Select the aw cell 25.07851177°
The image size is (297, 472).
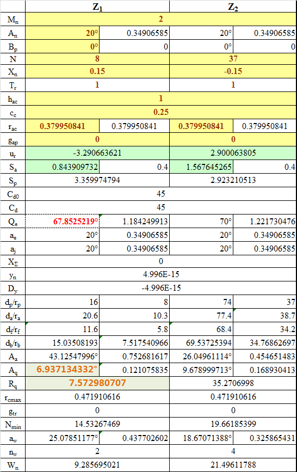(63, 438)
